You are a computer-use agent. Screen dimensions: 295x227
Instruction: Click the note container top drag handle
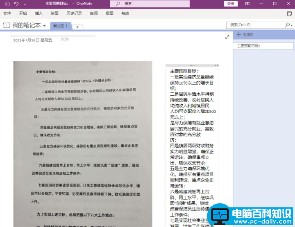point(192,65)
